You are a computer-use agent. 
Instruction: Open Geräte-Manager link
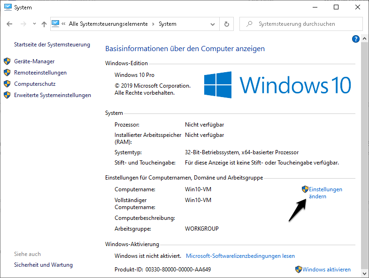pos(34,61)
